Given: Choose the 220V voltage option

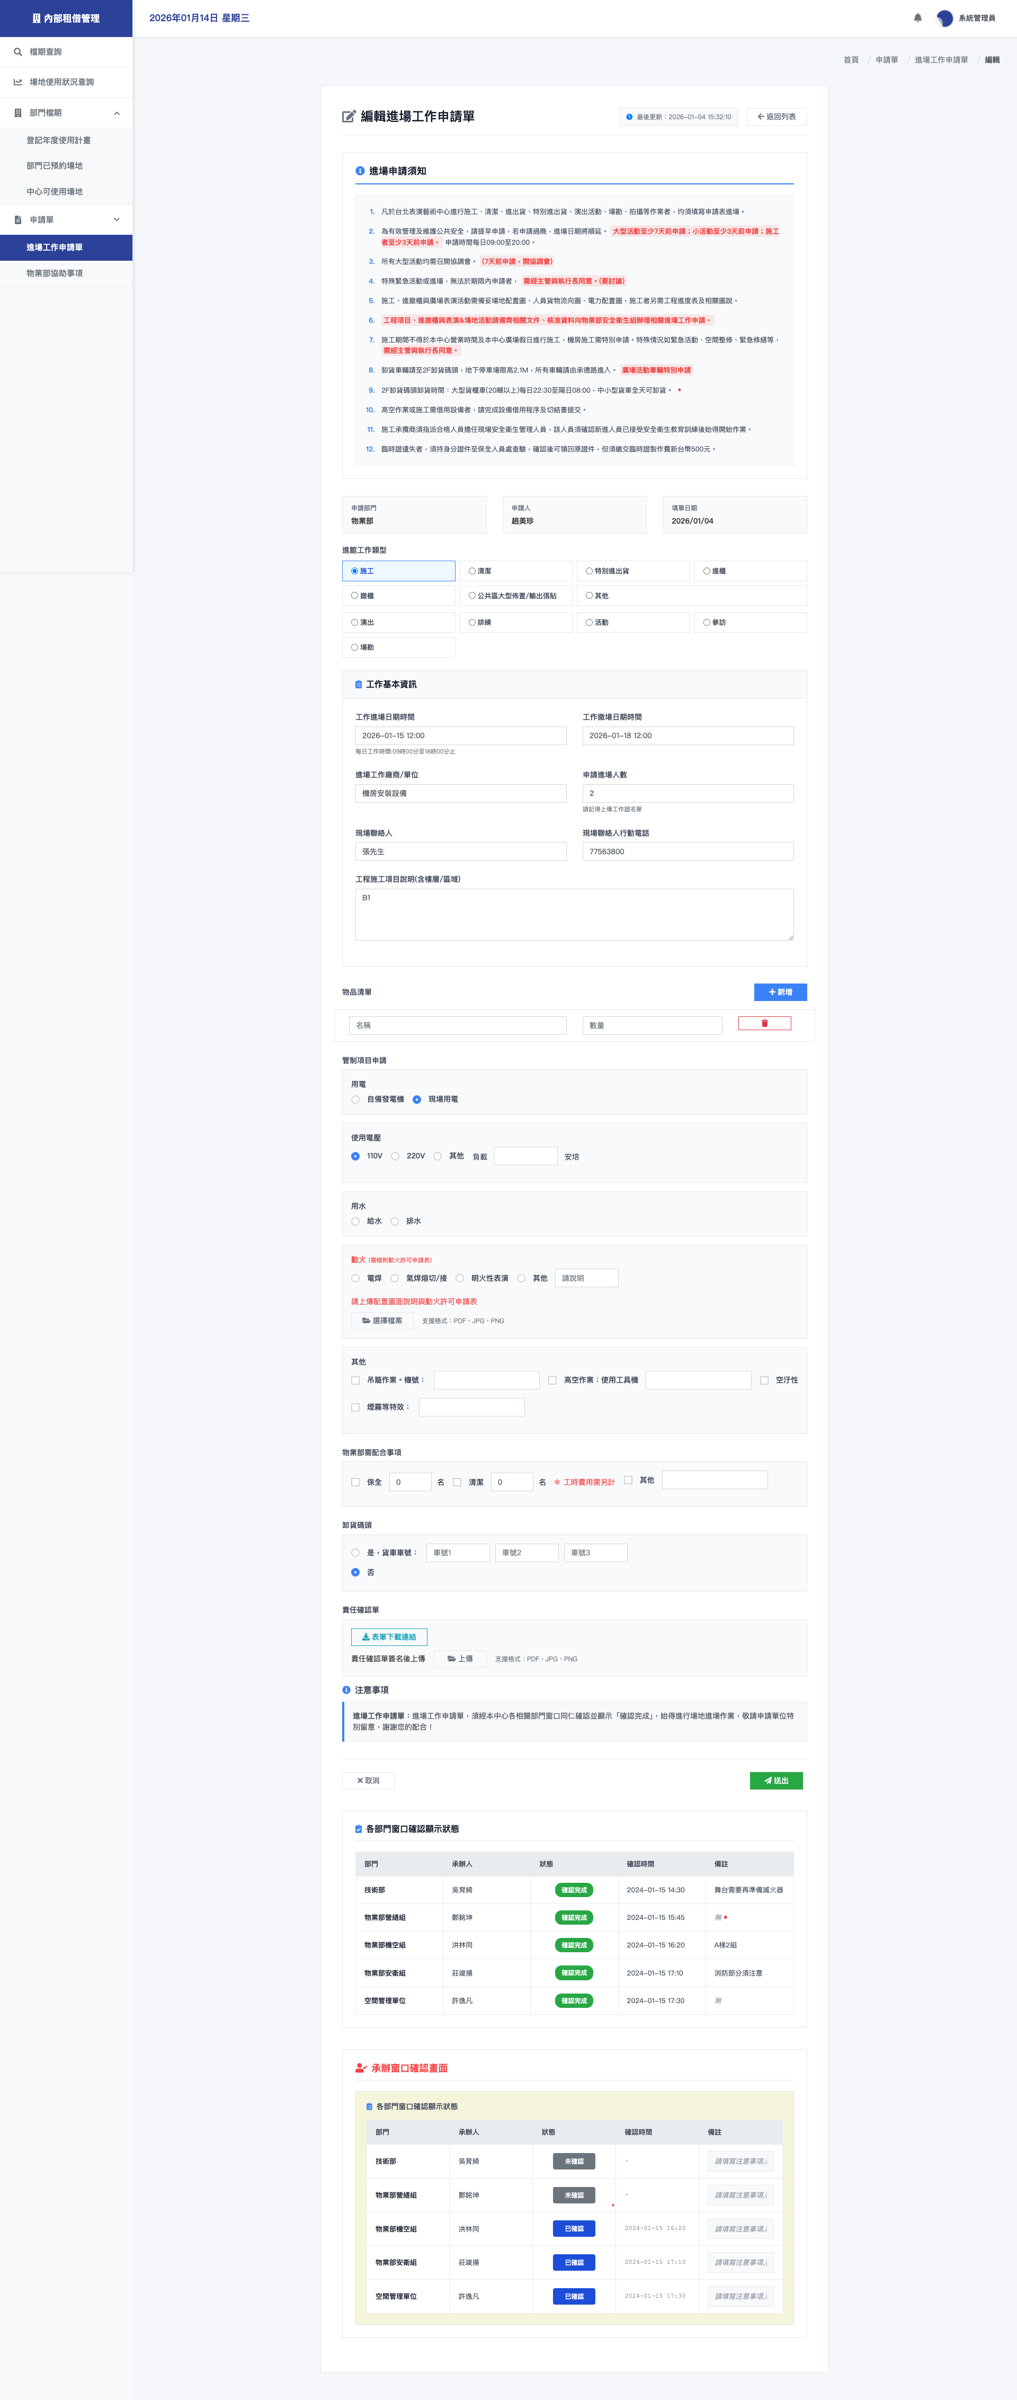Looking at the screenshot, I should [396, 1156].
